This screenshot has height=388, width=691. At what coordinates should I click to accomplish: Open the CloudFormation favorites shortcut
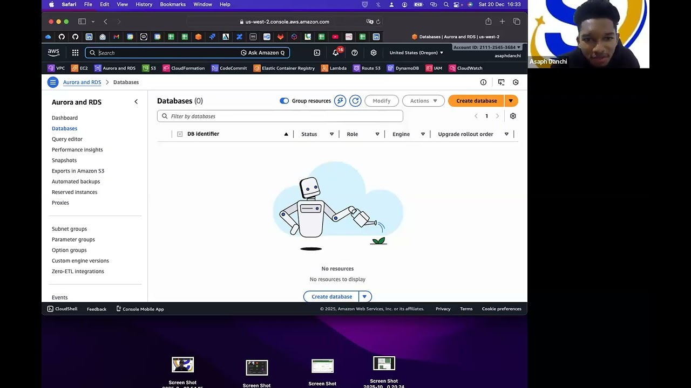pyautogui.click(x=184, y=68)
